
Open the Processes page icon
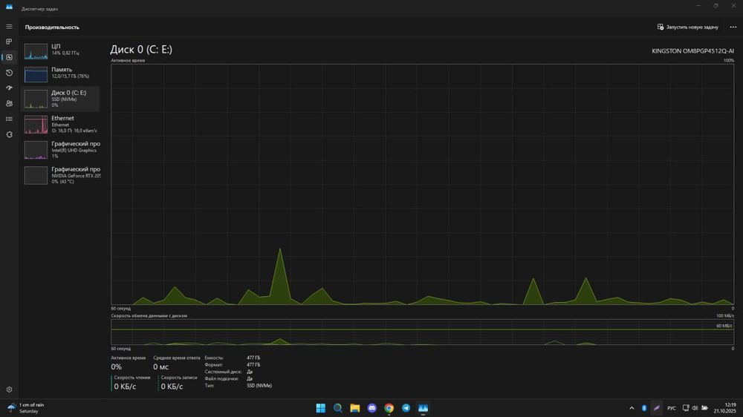coord(9,42)
